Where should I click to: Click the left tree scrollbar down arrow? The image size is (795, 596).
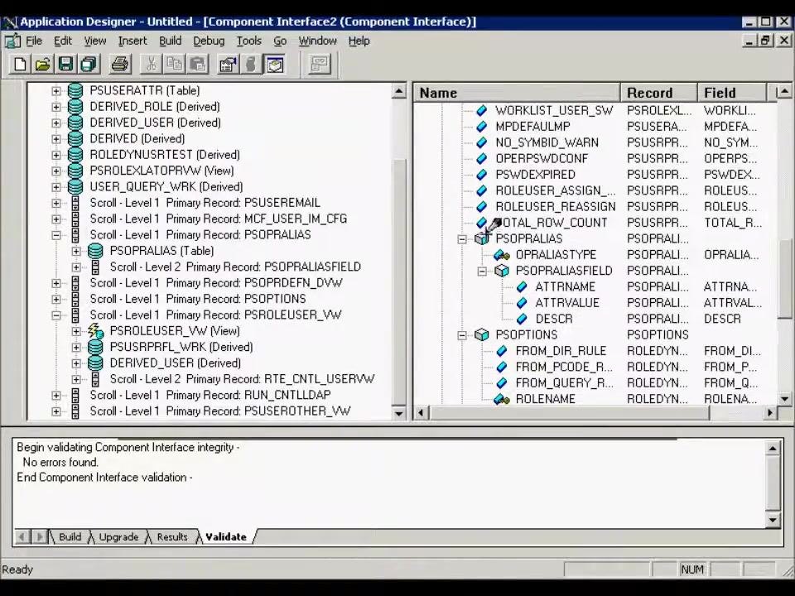click(399, 413)
